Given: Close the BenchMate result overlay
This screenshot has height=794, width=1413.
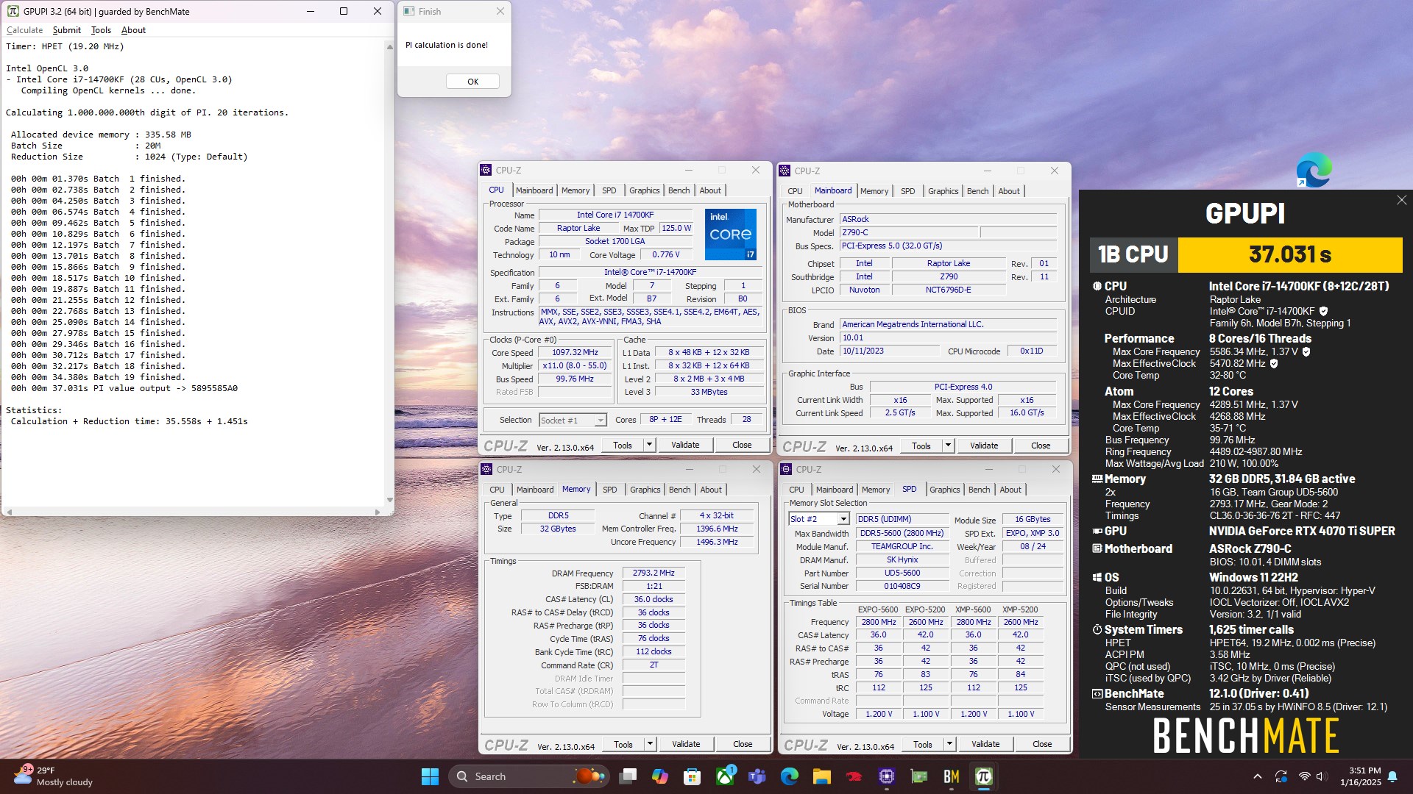Looking at the screenshot, I should (x=1401, y=200).
